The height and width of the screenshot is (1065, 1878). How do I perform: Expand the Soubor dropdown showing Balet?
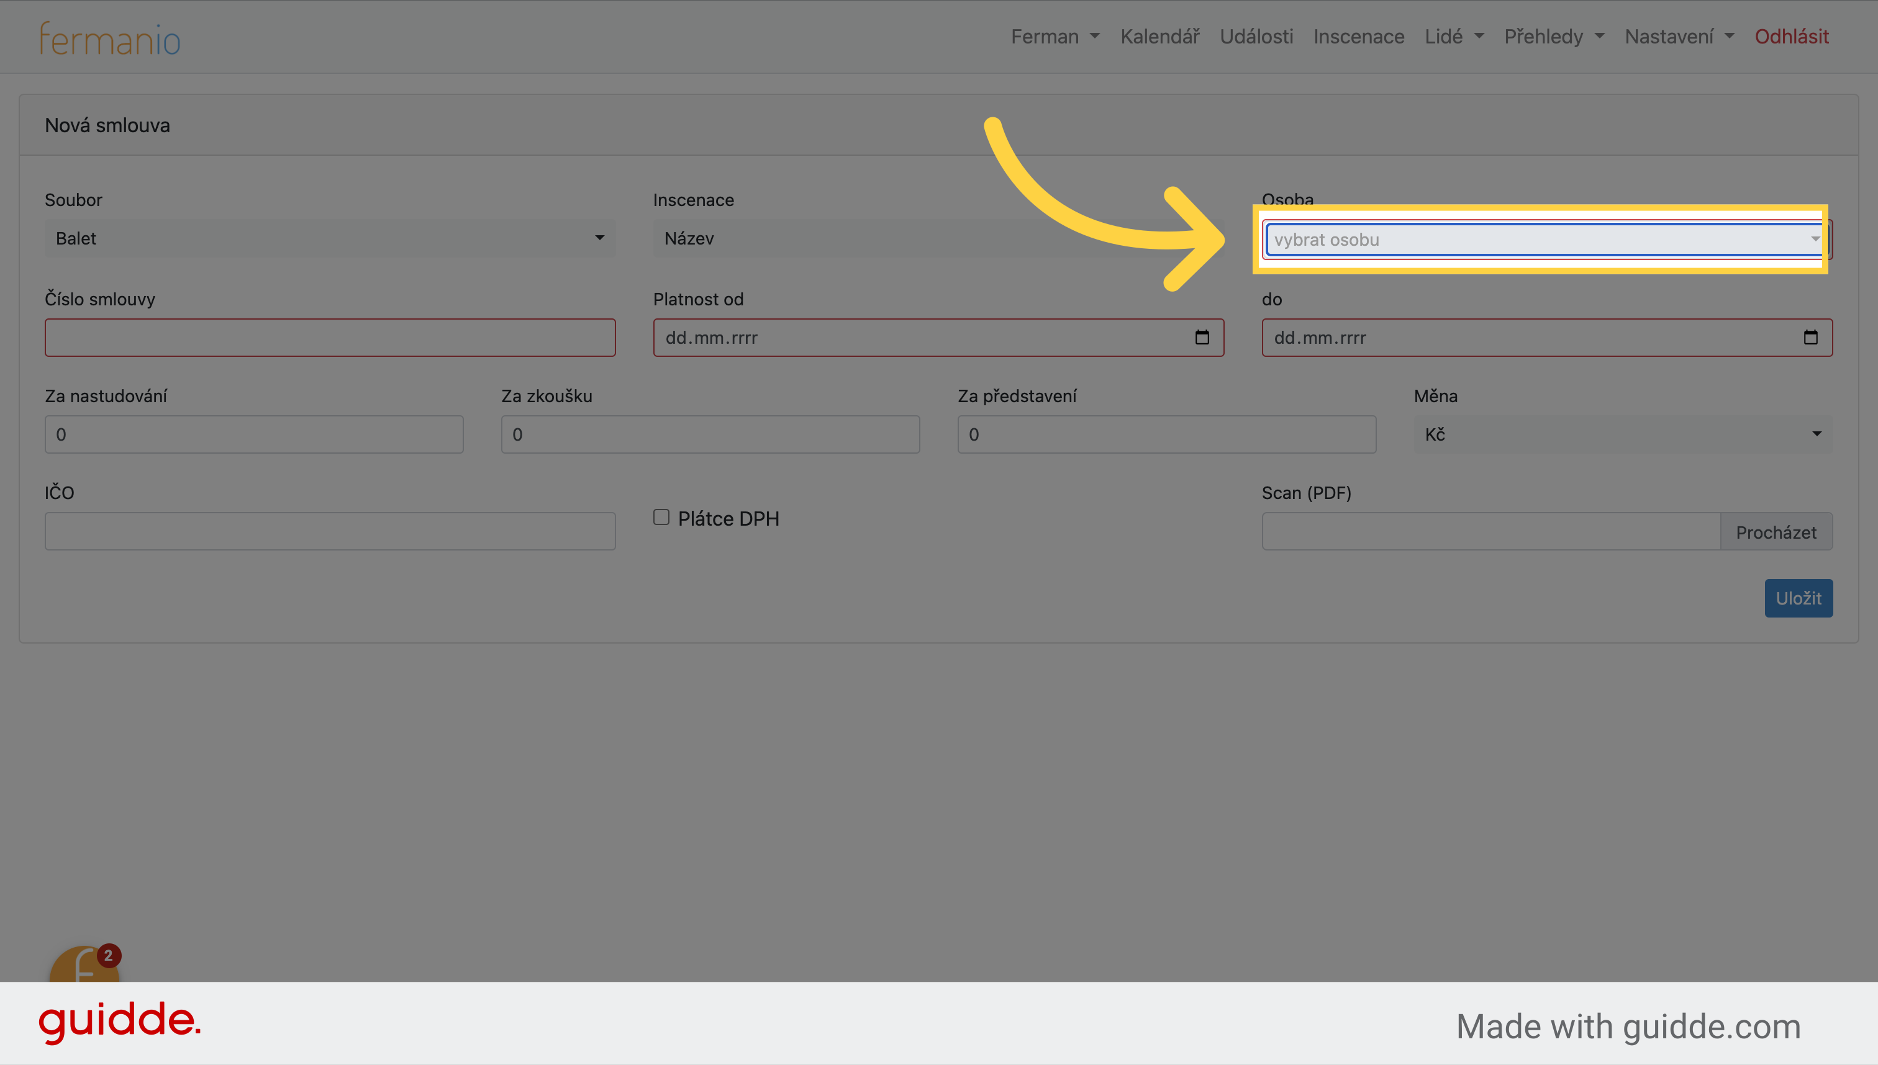click(330, 238)
